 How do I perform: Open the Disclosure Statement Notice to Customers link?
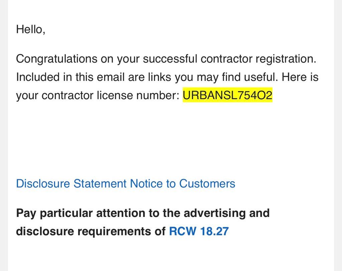click(126, 184)
